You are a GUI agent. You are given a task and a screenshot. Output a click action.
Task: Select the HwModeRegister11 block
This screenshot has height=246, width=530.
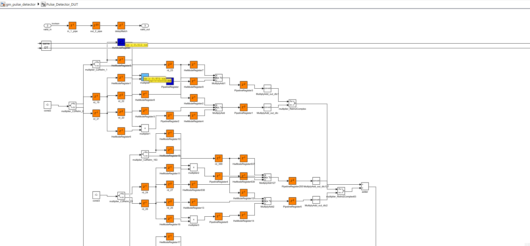[x=170, y=168]
